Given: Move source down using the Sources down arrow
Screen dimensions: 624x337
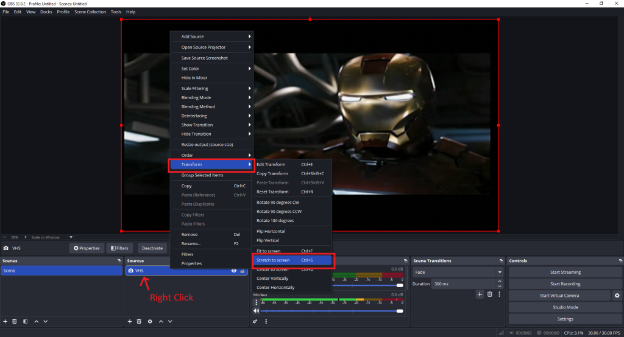Looking at the screenshot, I should click(x=170, y=321).
